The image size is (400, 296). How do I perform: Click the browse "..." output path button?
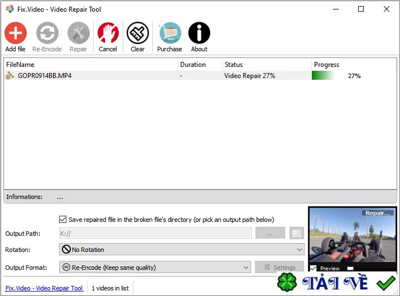tap(270, 233)
